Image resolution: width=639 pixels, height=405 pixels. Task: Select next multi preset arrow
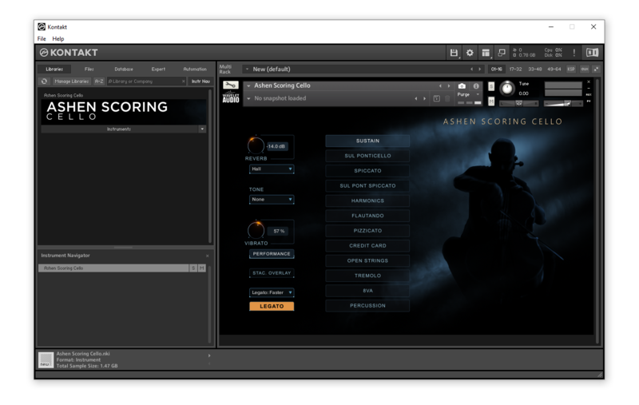(x=480, y=69)
